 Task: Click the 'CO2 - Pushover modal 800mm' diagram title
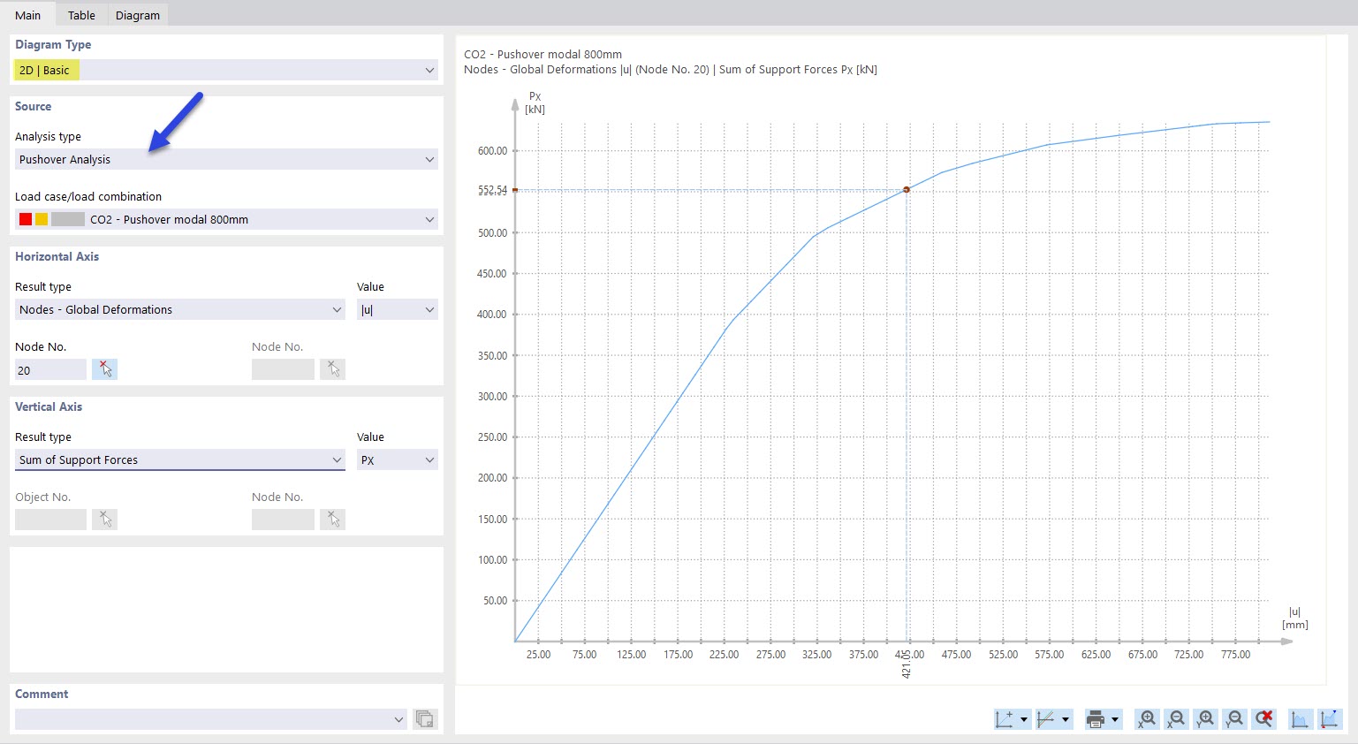click(x=542, y=54)
